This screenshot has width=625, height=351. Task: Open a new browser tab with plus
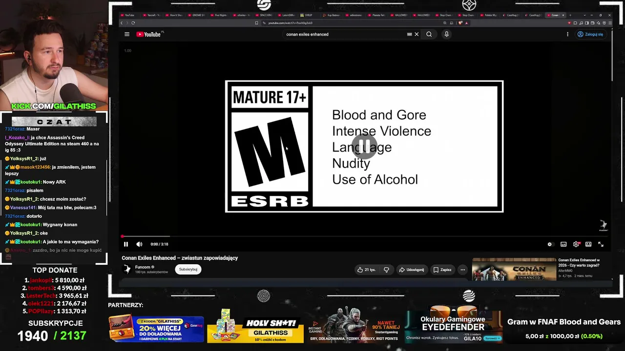570,15
